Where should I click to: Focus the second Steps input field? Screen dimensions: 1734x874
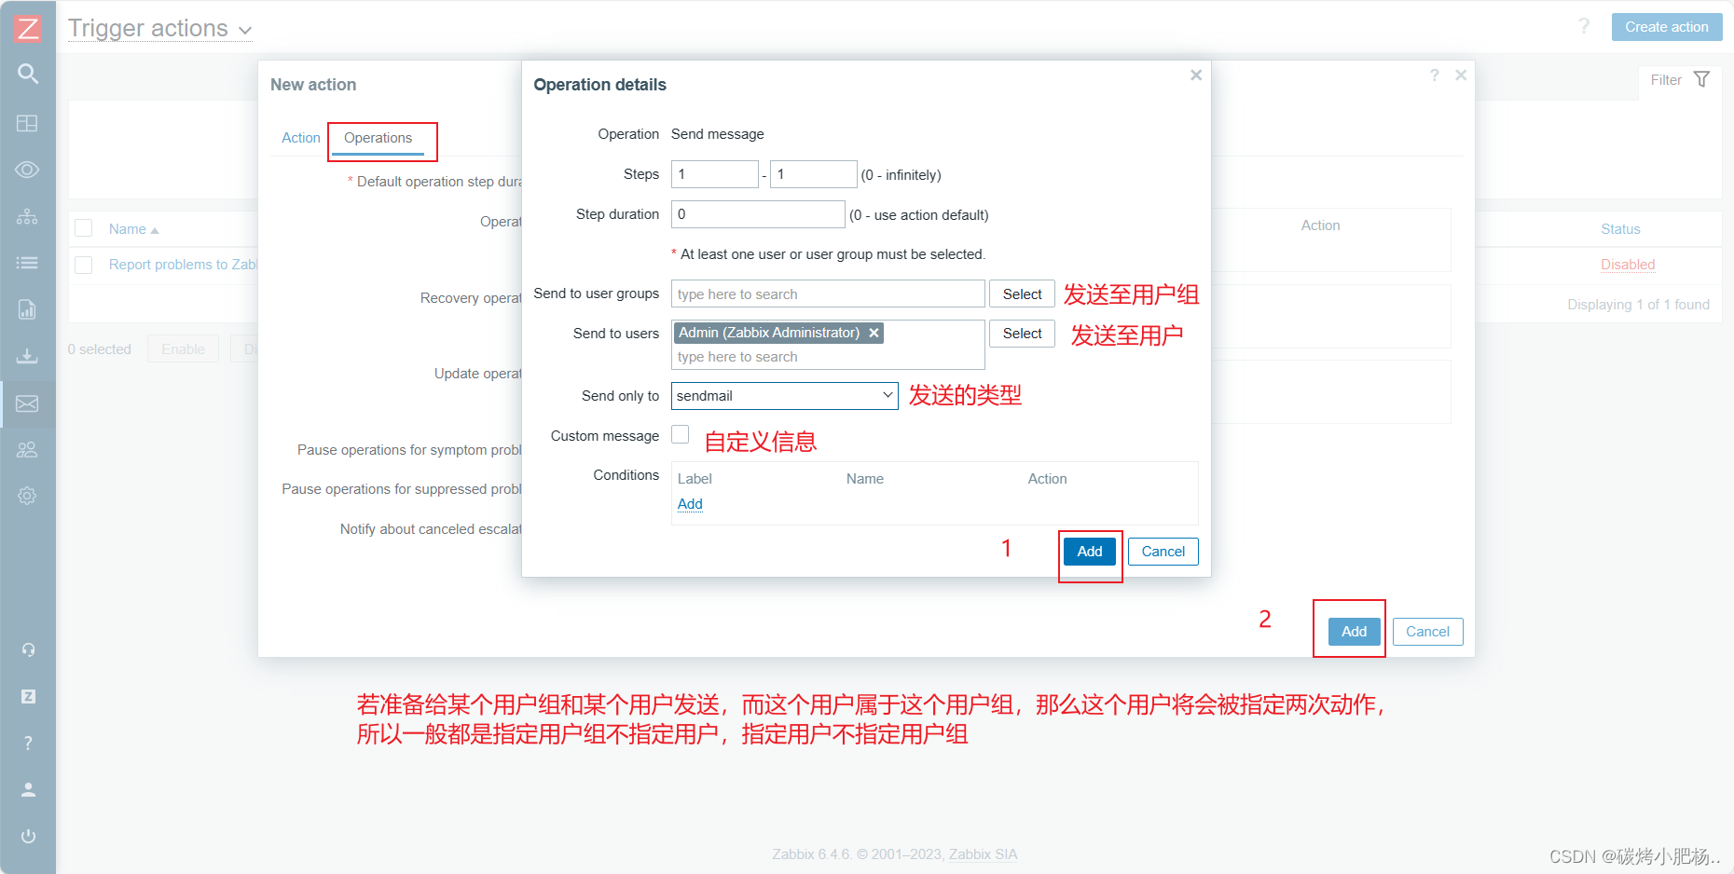(813, 174)
